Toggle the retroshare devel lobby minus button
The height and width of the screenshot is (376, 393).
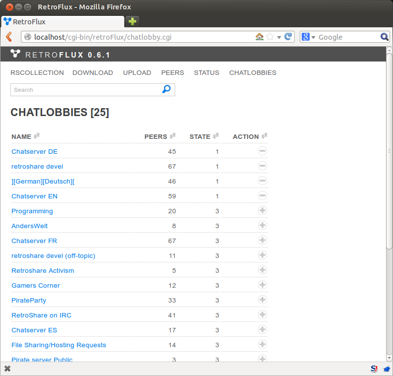pos(262,166)
